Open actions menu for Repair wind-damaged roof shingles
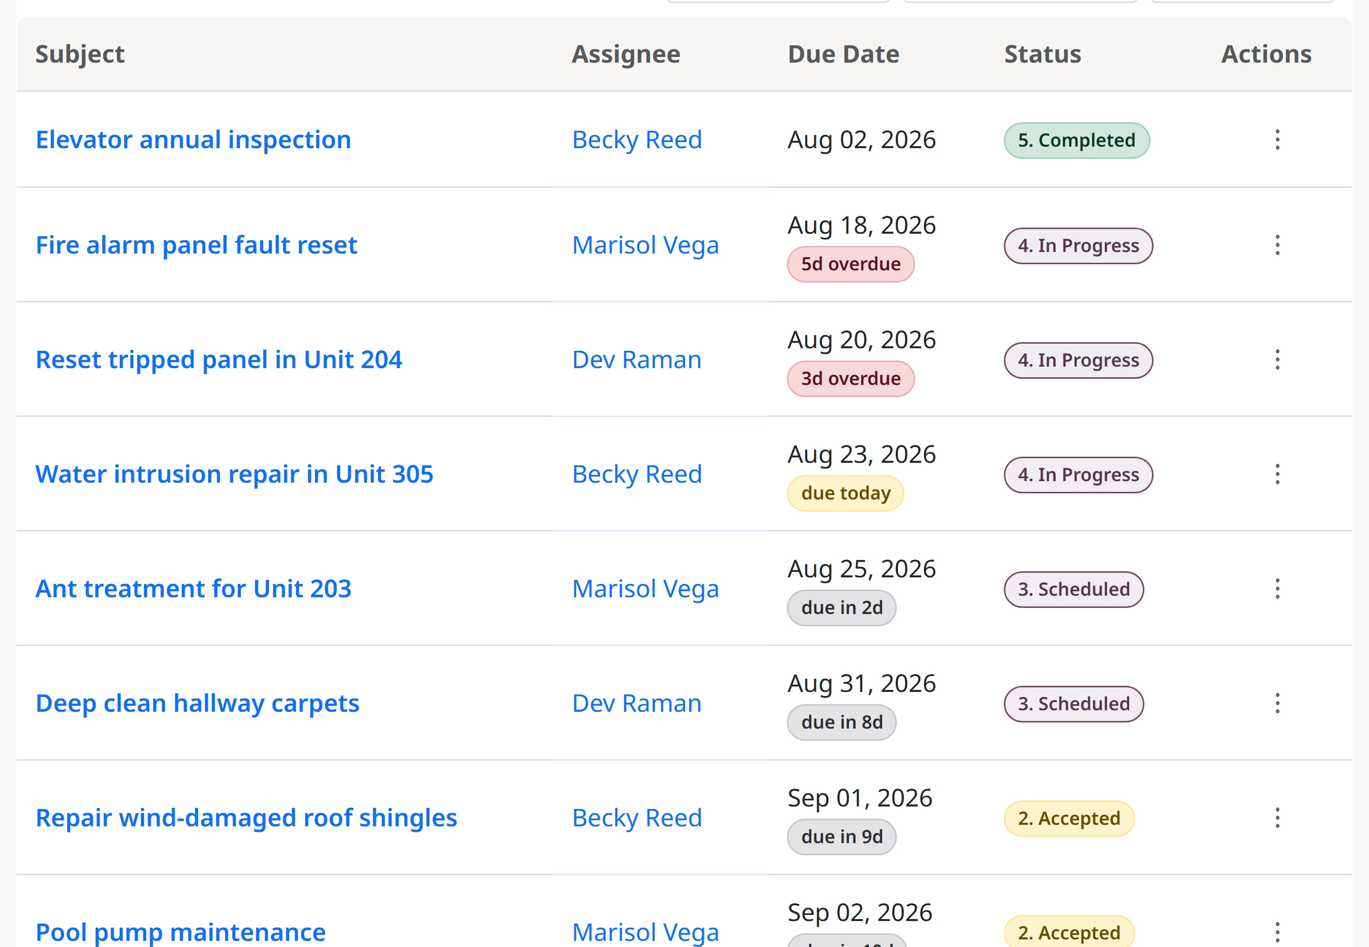The image size is (1369, 947). (x=1277, y=818)
